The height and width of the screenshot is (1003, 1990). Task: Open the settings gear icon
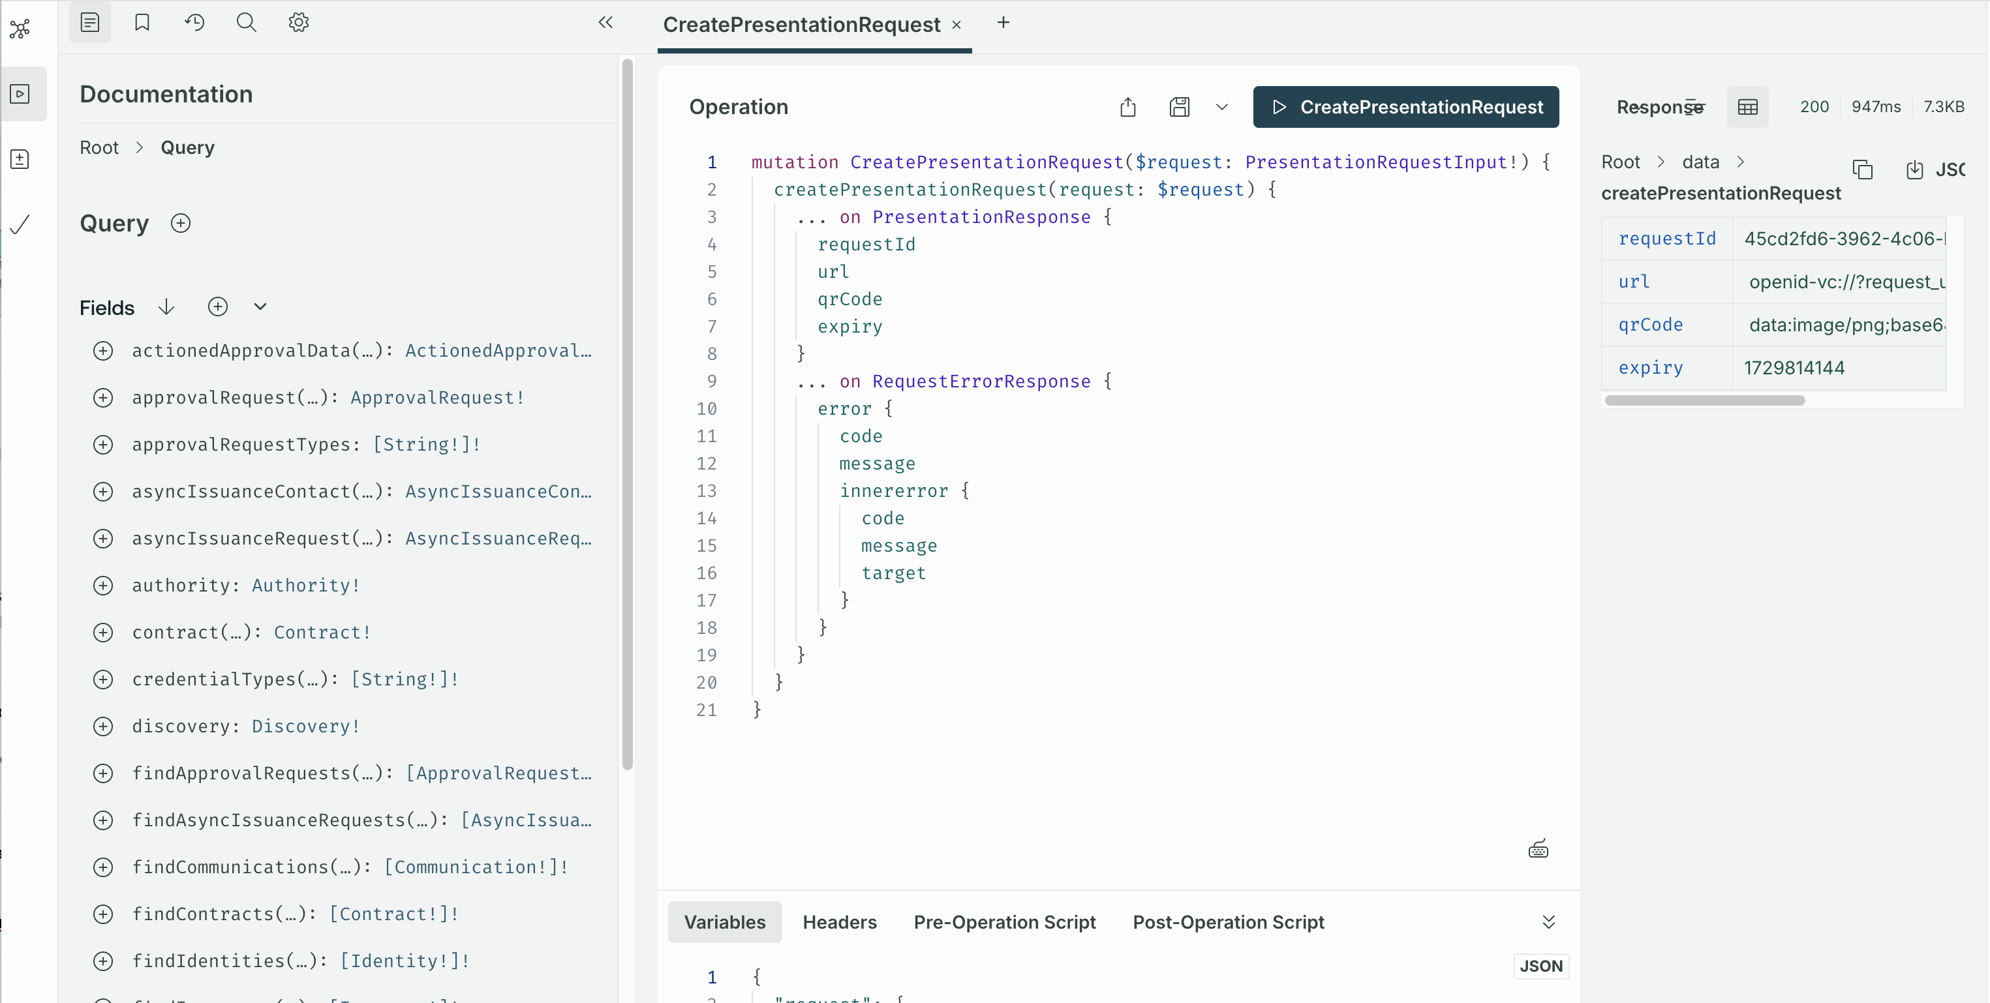tap(298, 22)
